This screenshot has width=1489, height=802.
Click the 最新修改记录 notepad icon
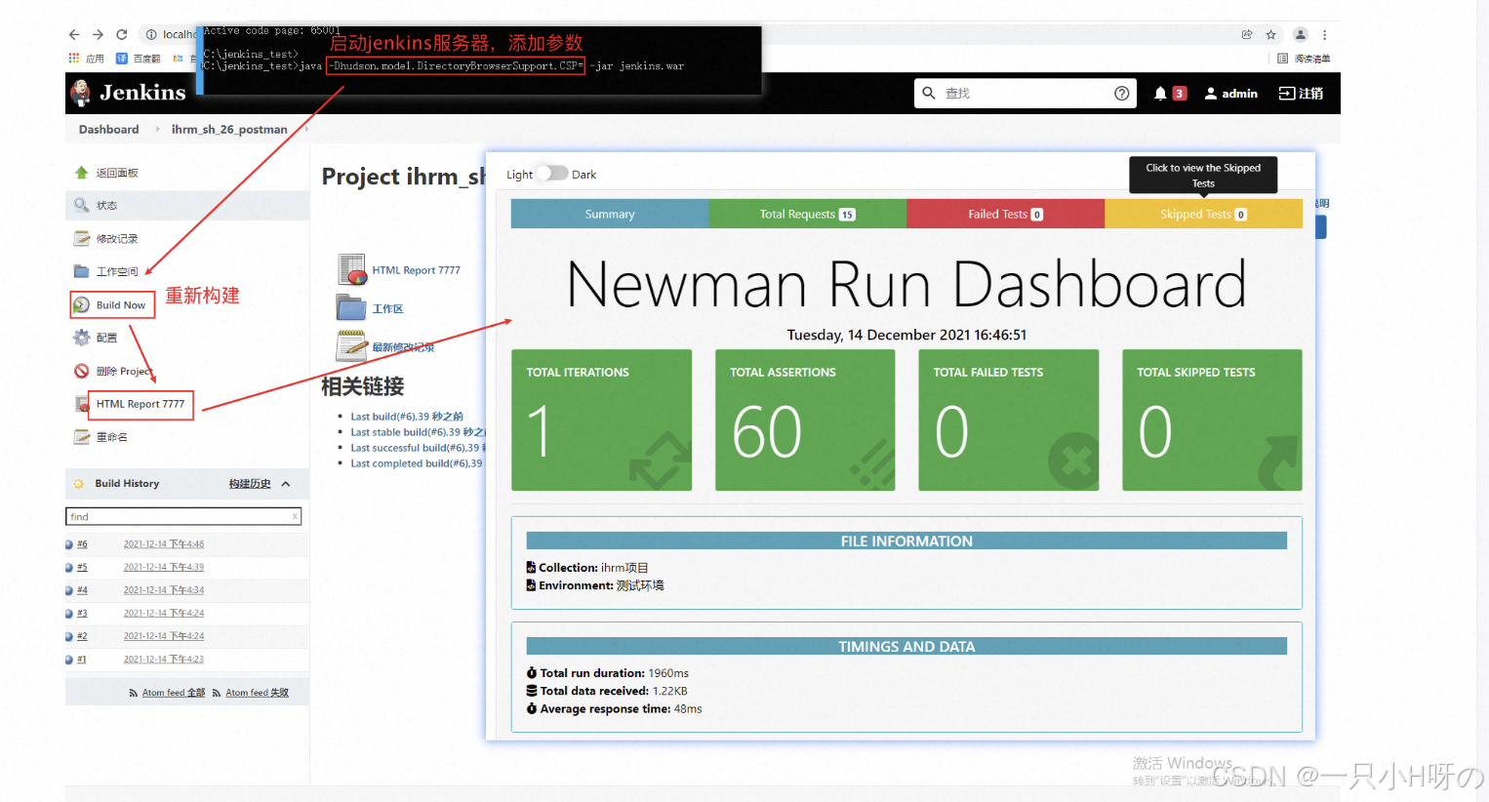(x=351, y=345)
